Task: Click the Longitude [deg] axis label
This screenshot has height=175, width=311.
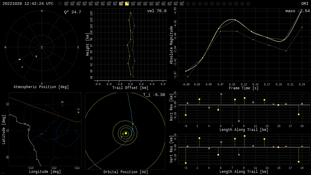Action: pyautogui.click(x=45, y=172)
